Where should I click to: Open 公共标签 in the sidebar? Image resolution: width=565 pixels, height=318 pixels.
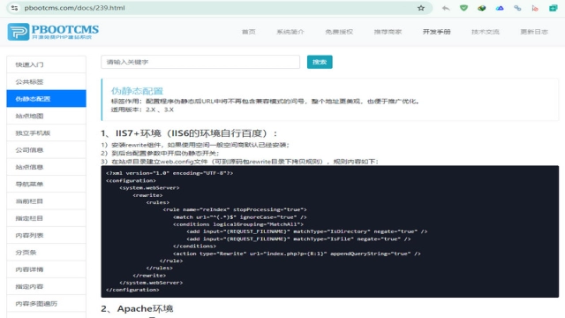click(x=47, y=82)
